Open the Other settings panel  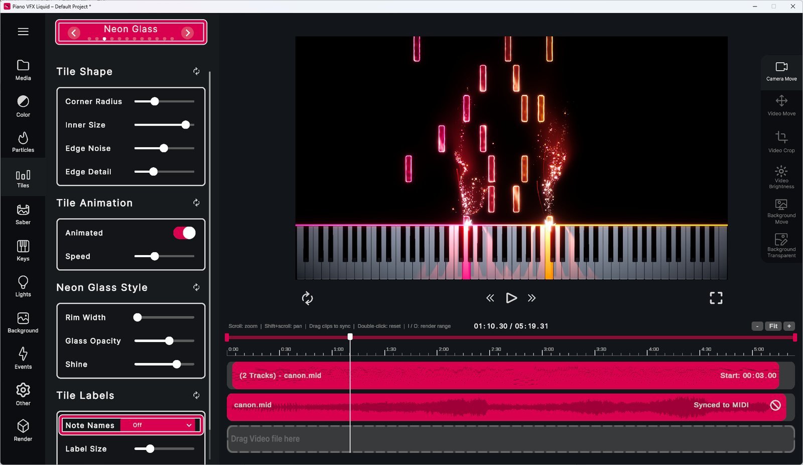click(23, 395)
